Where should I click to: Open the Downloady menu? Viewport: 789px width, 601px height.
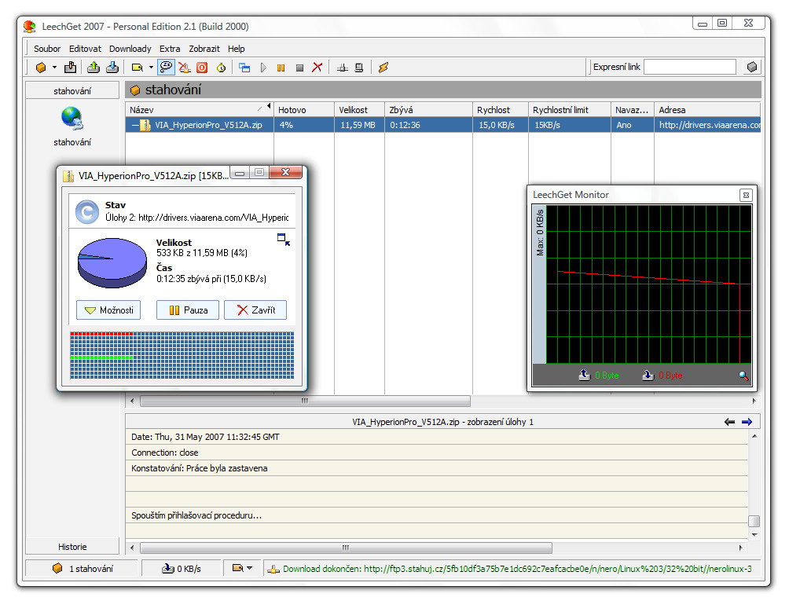coord(130,49)
